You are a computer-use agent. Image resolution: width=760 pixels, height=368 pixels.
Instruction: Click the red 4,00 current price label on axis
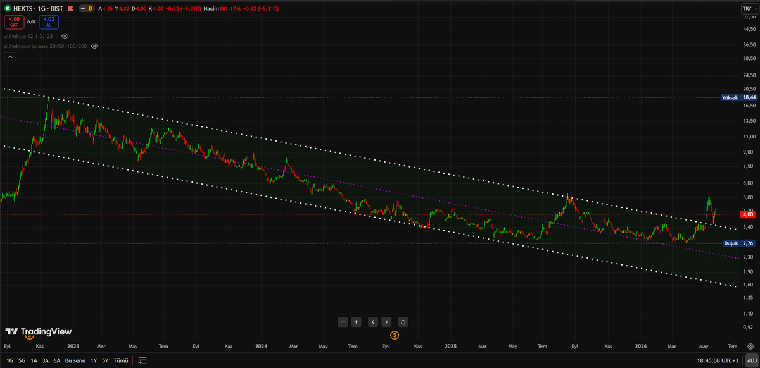(x=748, y=214)
